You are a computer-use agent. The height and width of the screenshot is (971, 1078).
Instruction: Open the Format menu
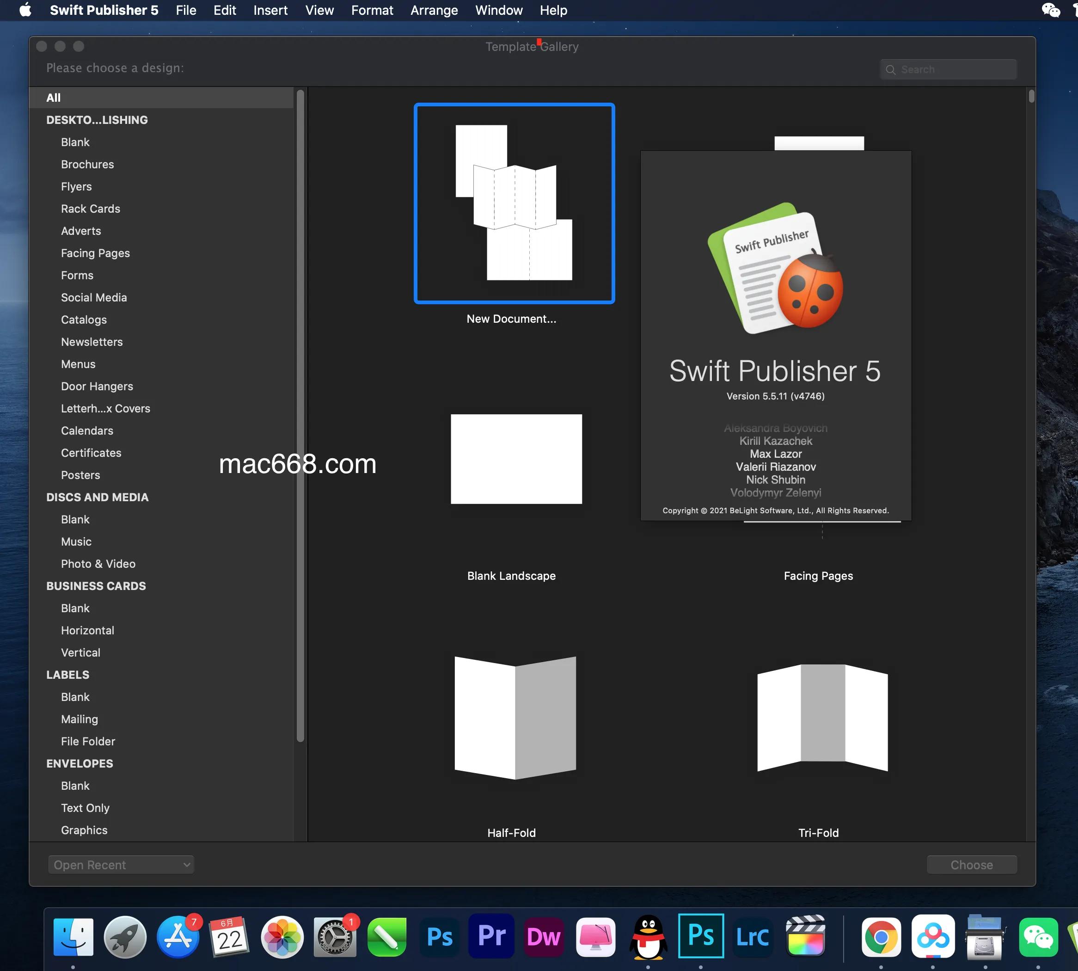click(372, 10)
